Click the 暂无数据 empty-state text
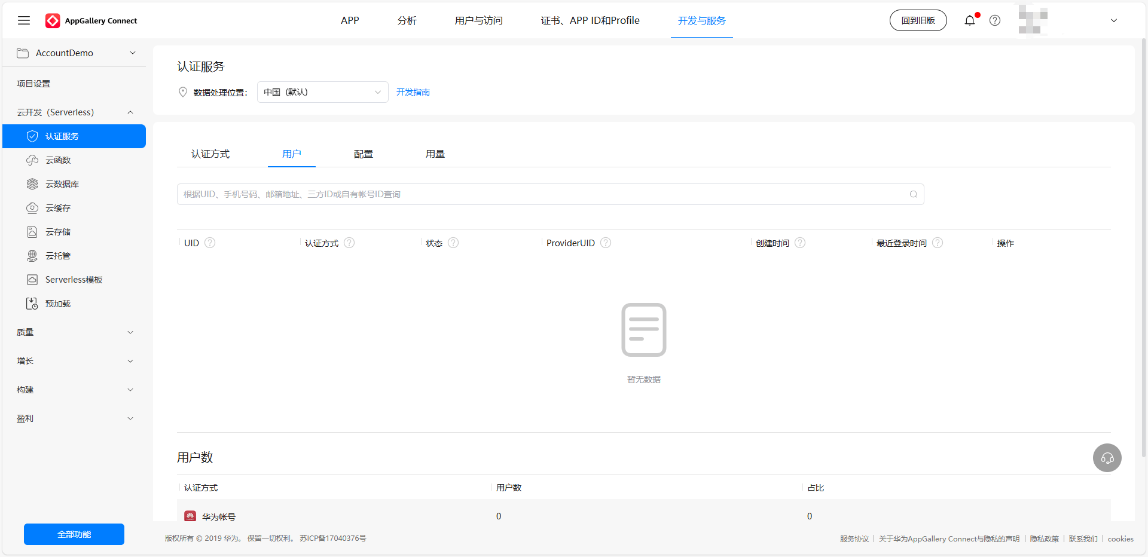 [x=644, y=380]
